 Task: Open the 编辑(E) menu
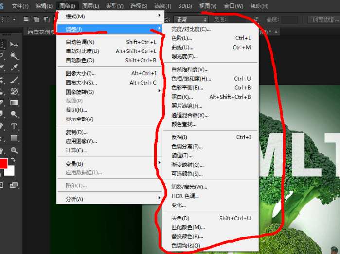[44, 6]
